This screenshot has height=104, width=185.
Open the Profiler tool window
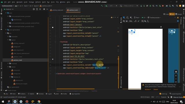coord(64,94)
